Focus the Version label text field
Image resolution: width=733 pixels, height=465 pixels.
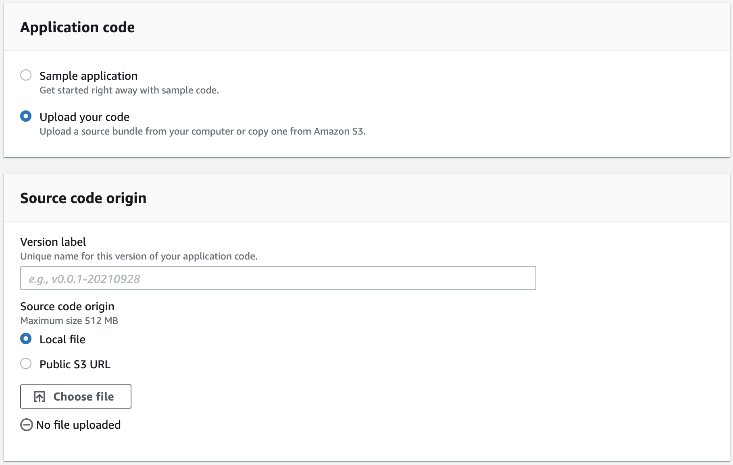(278, 278)
